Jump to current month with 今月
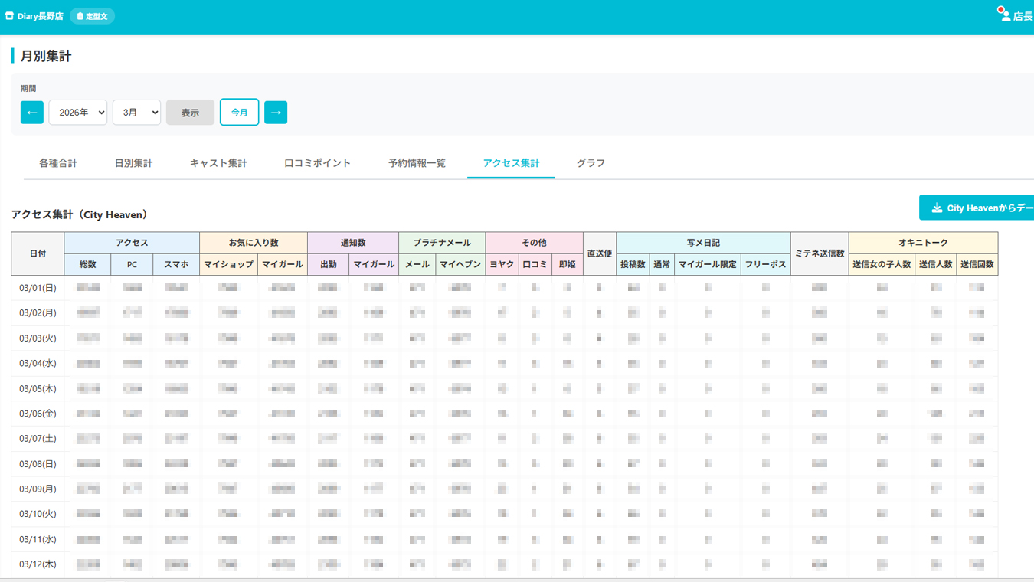Screen dimensions: 1034x582 (239, 113)
